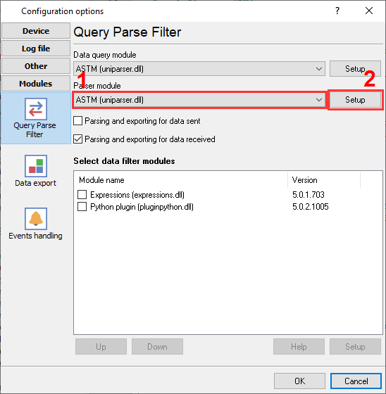Click Setup next to Parser module
The height and width of the screenshot is (394, 386).
pos(355,100)
